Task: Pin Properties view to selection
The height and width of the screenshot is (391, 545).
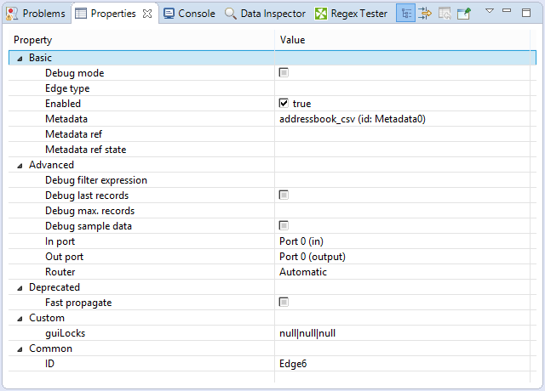Action: 464,14
